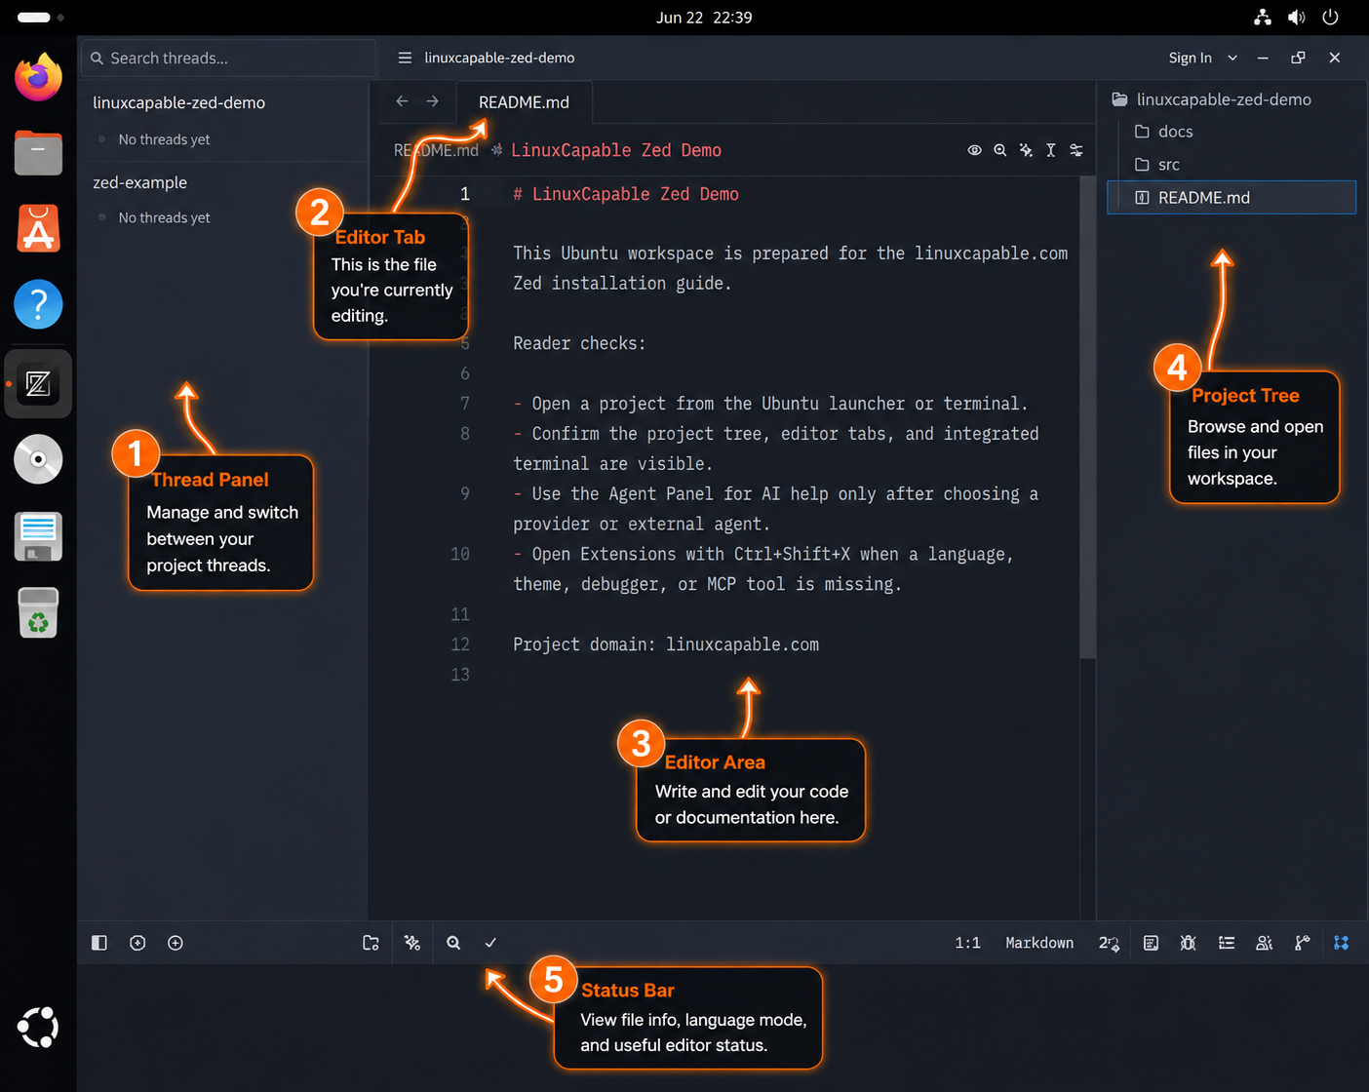
Task: Click 'Project domain: linuxcapable.com' line
Action: [x=666, y=644]
